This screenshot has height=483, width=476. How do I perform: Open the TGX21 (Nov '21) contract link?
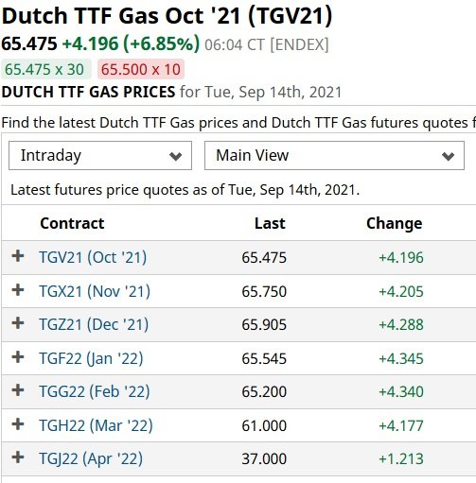coord(95,291)
